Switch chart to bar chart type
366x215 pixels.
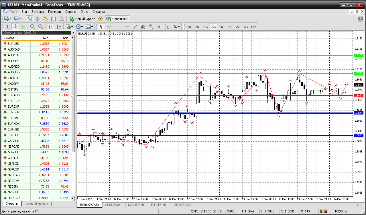(7, 27)
